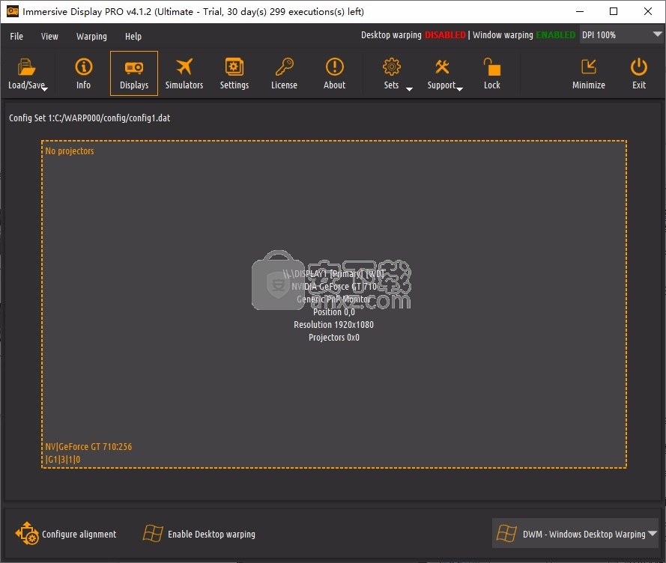Expand the Sets dropdown arrow

coord(409,89)
